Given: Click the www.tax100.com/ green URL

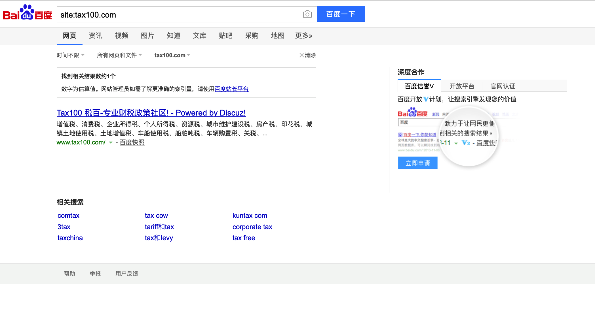Looking at the screenshot, I should pos(81,142).
